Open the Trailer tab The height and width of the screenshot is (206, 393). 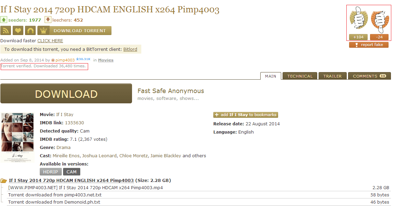tap(332, 76)
